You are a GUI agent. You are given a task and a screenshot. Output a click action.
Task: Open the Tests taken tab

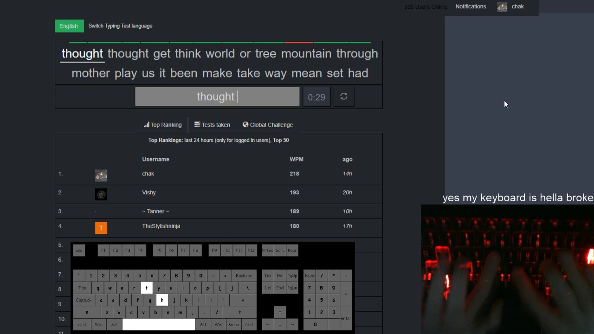tap(212, 125)
